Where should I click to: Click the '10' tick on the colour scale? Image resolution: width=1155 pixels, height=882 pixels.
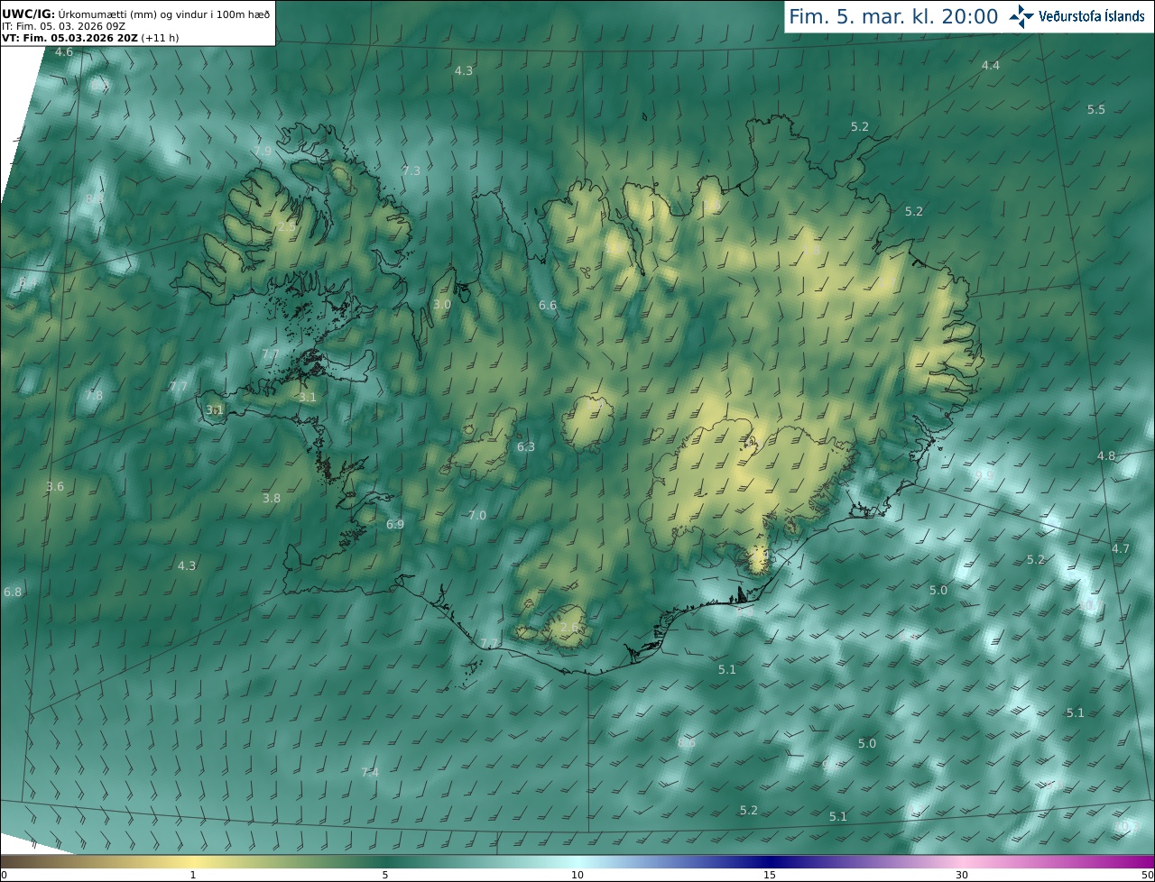pos(577,875)
